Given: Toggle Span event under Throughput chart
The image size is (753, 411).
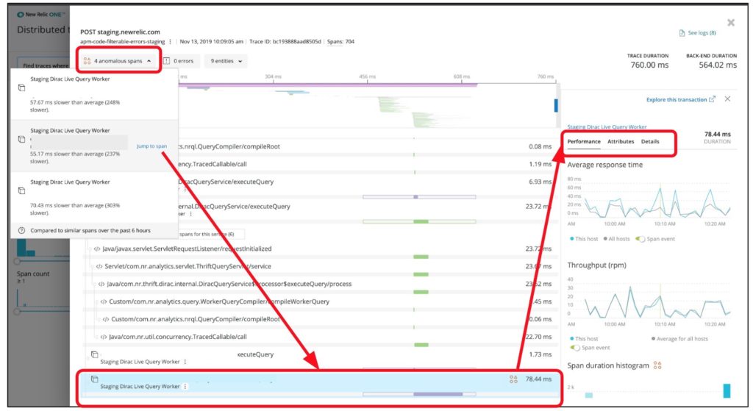Looking at the screenshot, I should tap(575, 348).
